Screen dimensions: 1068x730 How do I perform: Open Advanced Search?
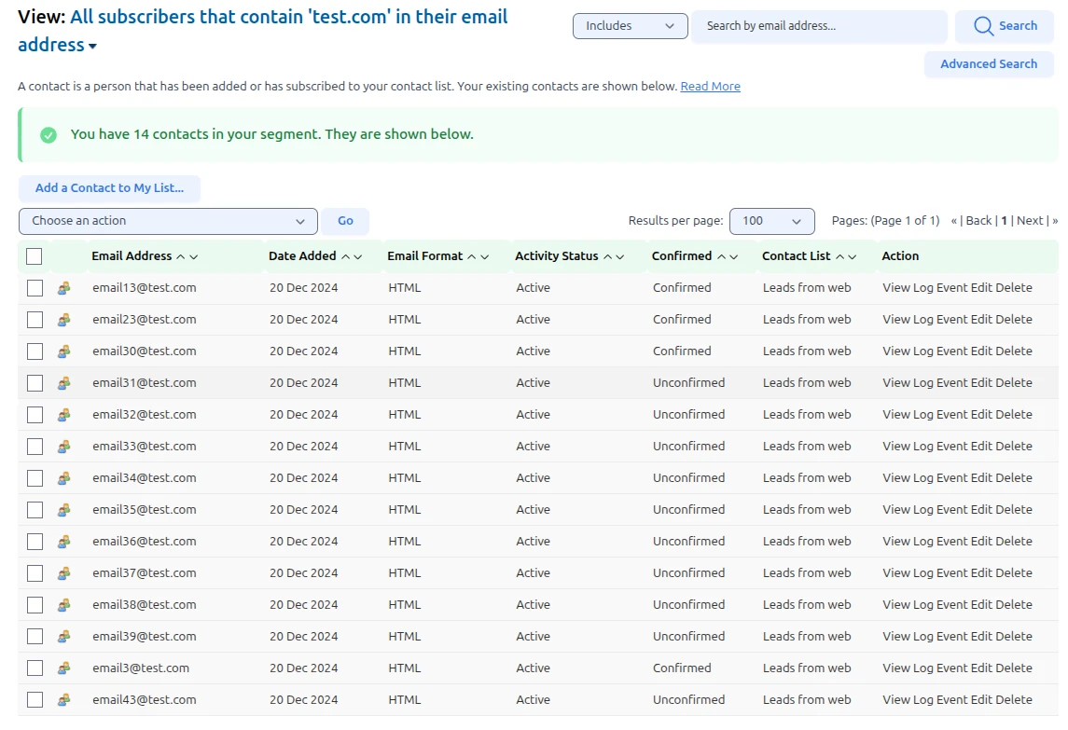click(989, 64)
